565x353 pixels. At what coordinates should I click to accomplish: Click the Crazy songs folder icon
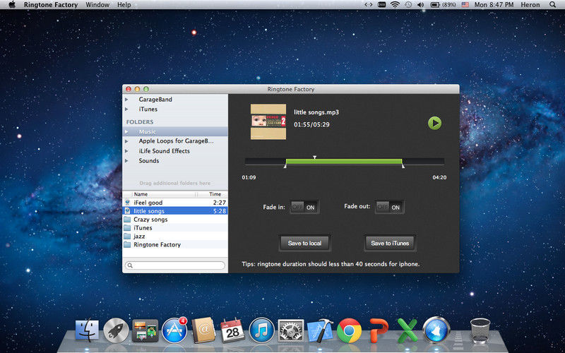click(x=127, y=220)
